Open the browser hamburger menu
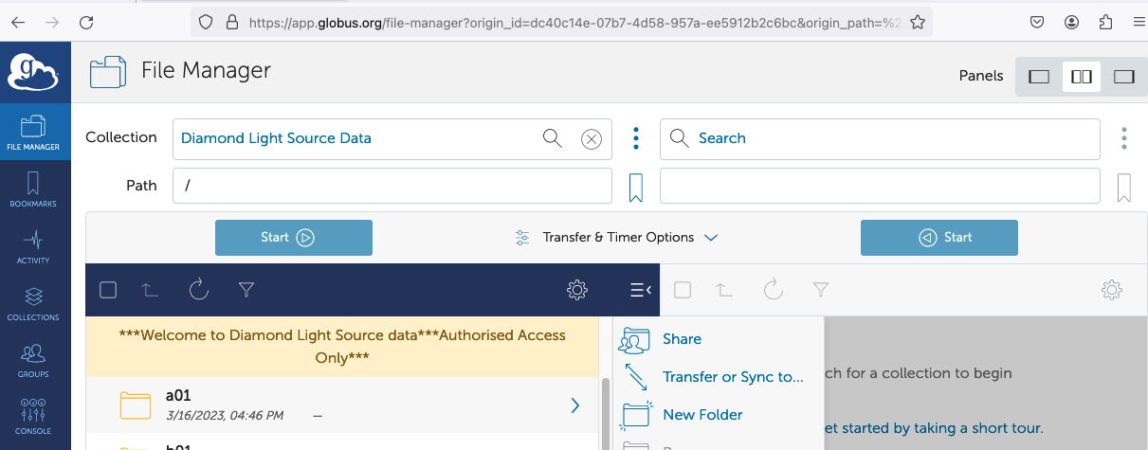Screen dimensions: 1148x450 (x=1139, y=21)
